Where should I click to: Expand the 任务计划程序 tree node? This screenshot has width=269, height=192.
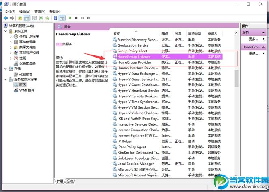11,36
